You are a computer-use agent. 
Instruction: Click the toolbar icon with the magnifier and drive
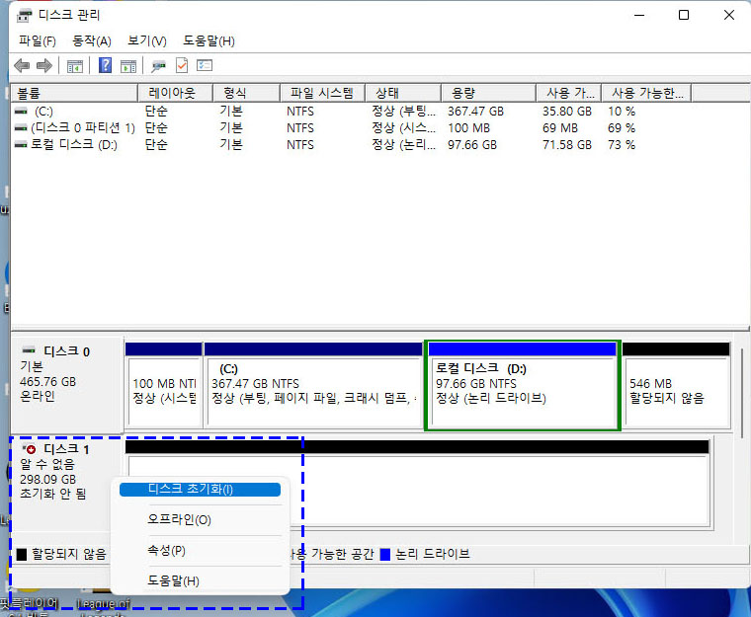(158, 66)
